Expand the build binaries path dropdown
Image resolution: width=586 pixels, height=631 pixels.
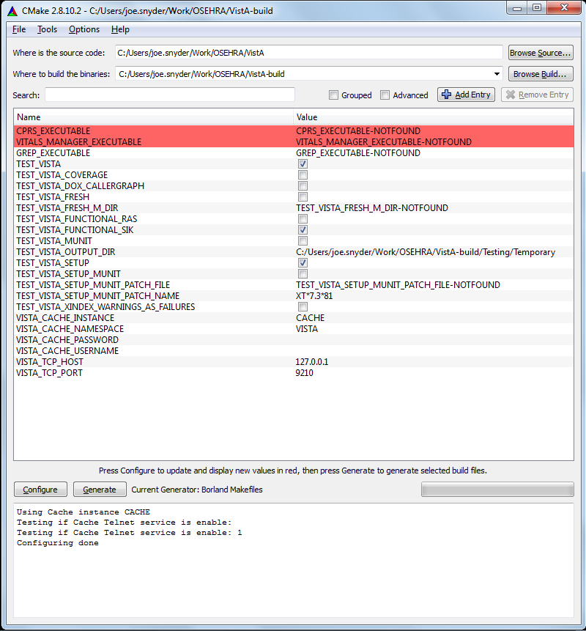click(497, 74)
